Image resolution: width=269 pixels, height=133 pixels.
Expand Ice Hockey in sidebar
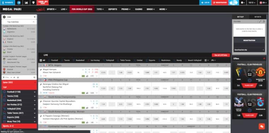coord(19,105)
